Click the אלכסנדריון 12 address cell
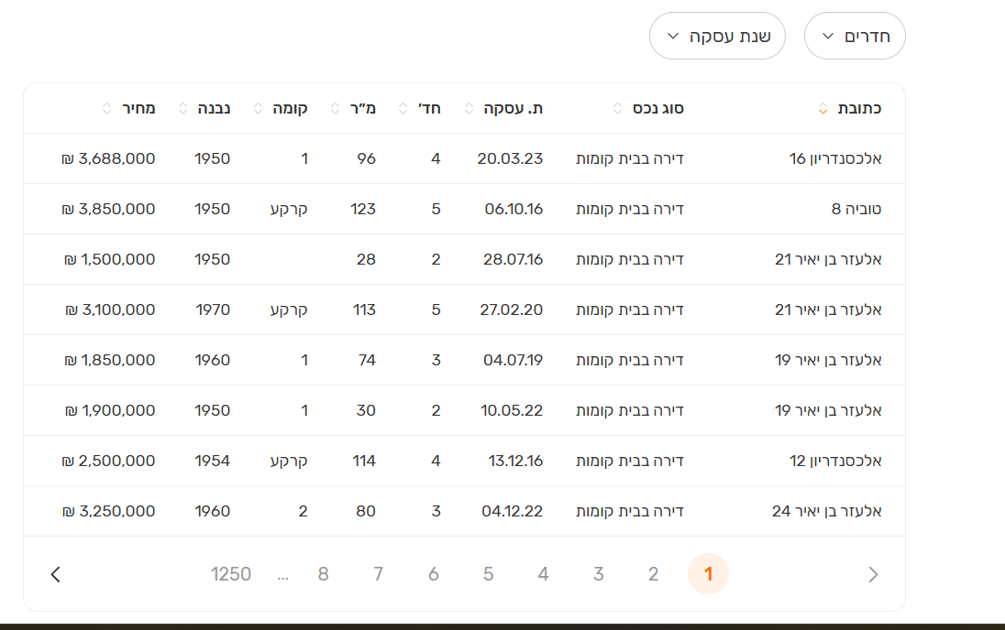This screenshot has height=630, width=1005. pos(835,461)
